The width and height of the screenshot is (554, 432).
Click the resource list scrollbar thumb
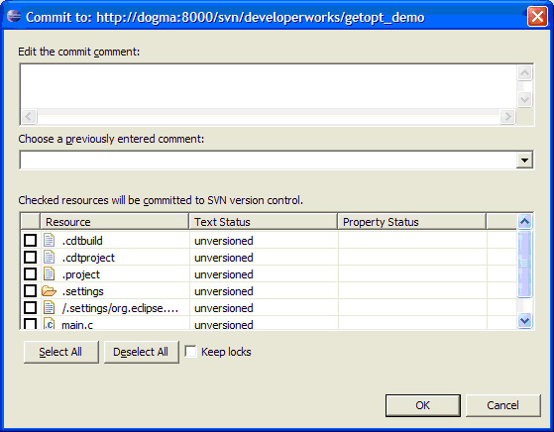(524, 264)
